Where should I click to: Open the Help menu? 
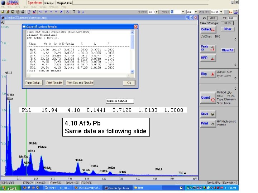[64, 7]
